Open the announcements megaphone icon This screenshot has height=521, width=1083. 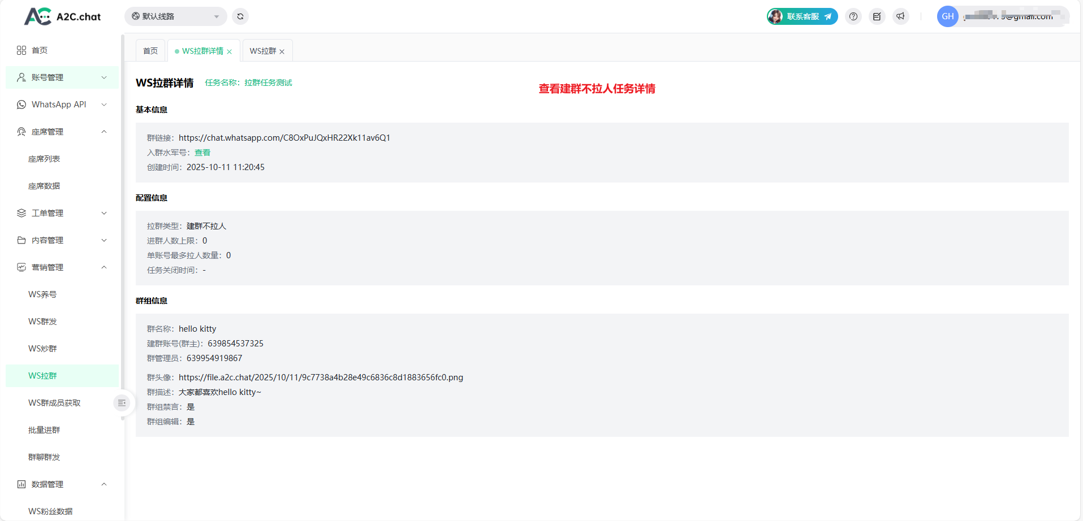[900, 16]
